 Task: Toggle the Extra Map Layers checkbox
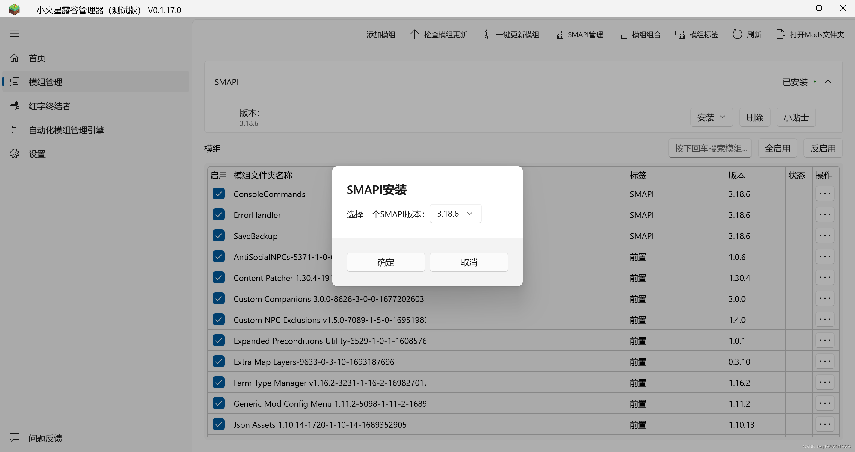[219, 362]
